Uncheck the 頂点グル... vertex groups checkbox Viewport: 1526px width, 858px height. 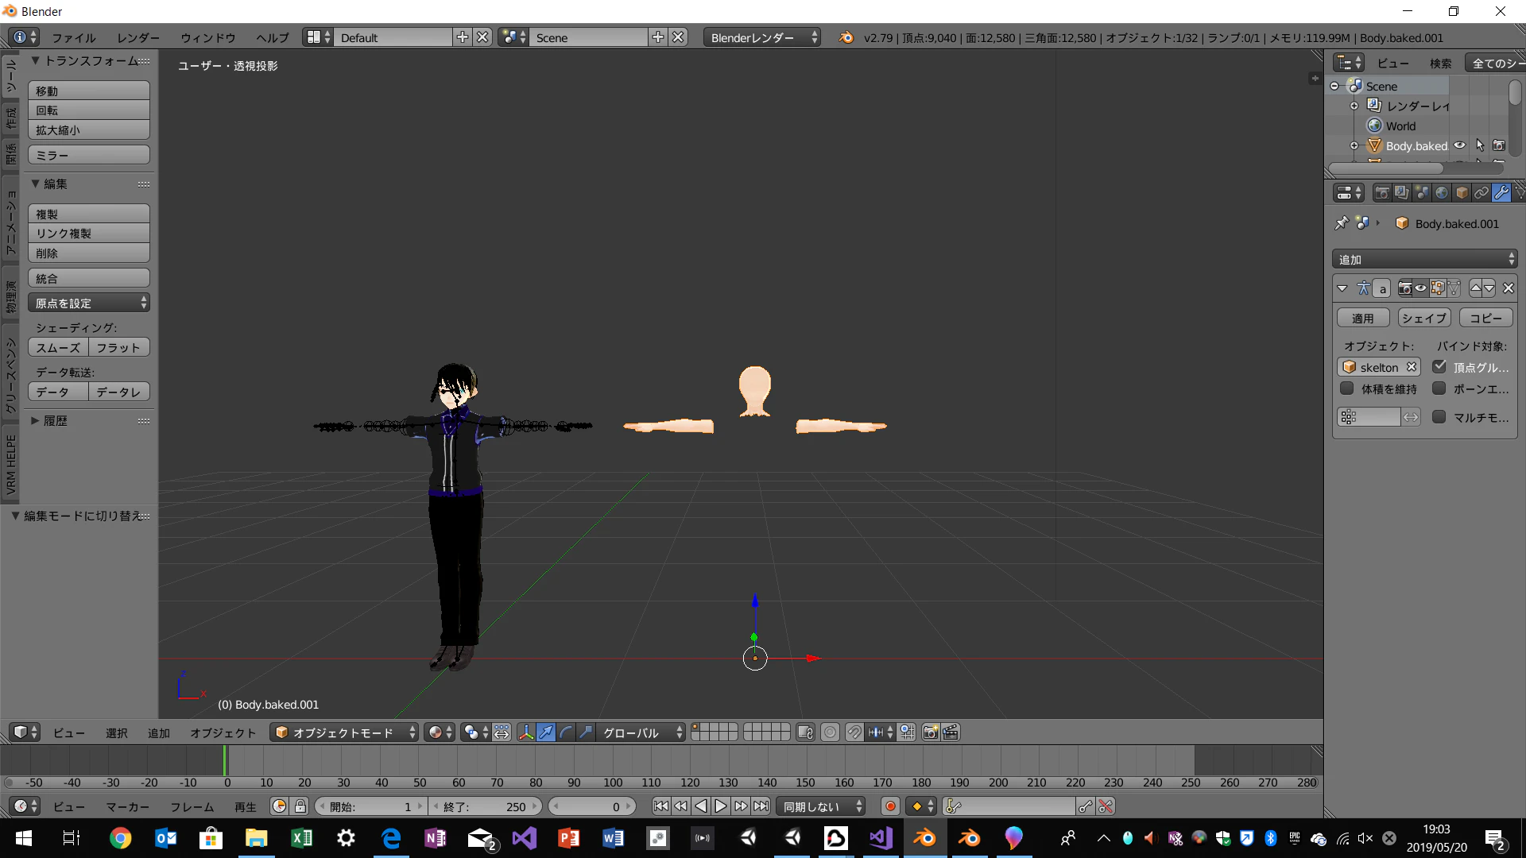(1439, 366)
